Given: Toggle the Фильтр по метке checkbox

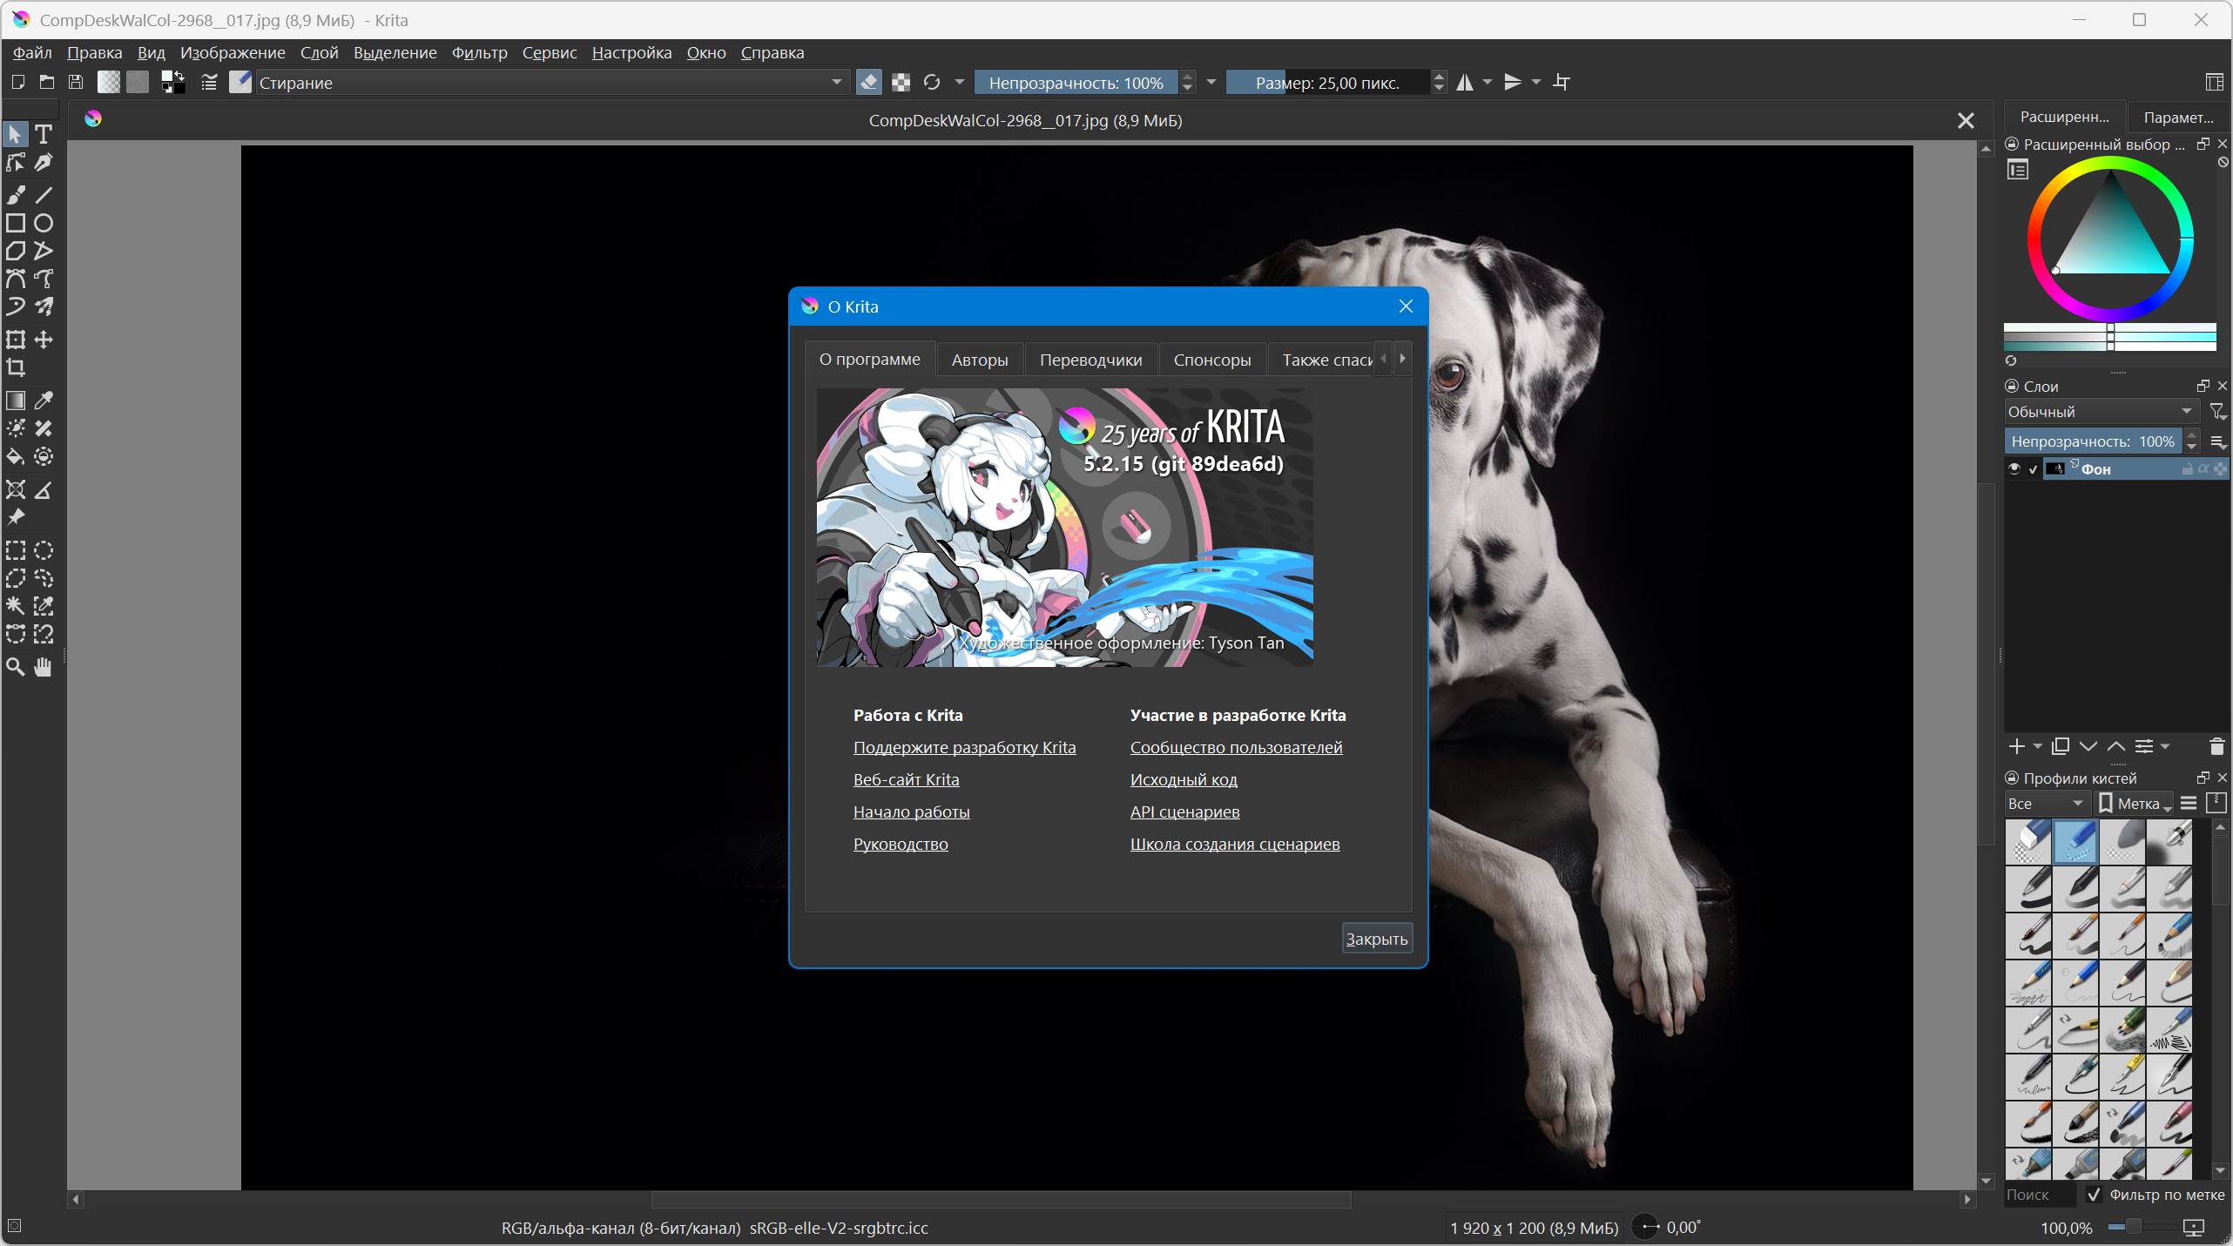Looking at the screenshot, I should coord(2095,1195).
